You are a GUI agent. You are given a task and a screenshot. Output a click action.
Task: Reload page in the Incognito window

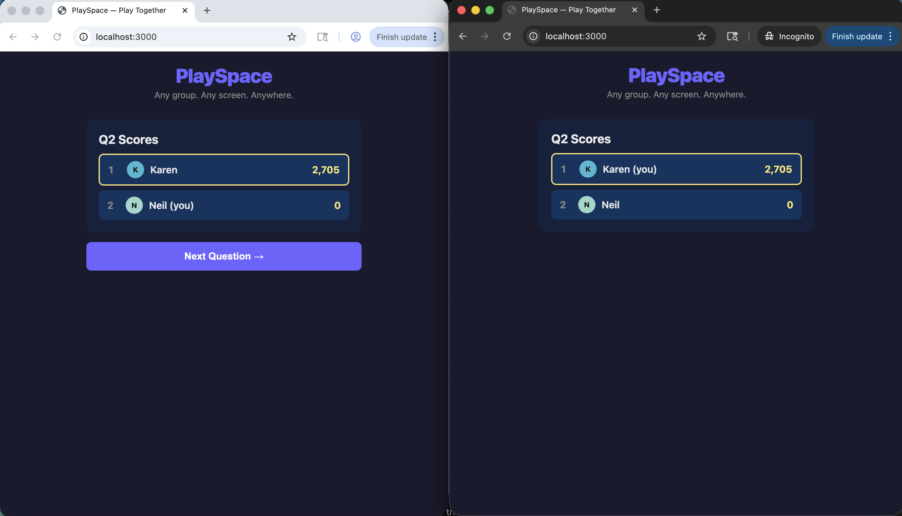(507, 36)
